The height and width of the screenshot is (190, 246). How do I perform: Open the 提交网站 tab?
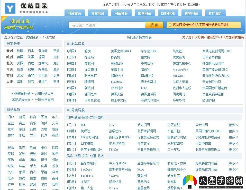point(98,13)
